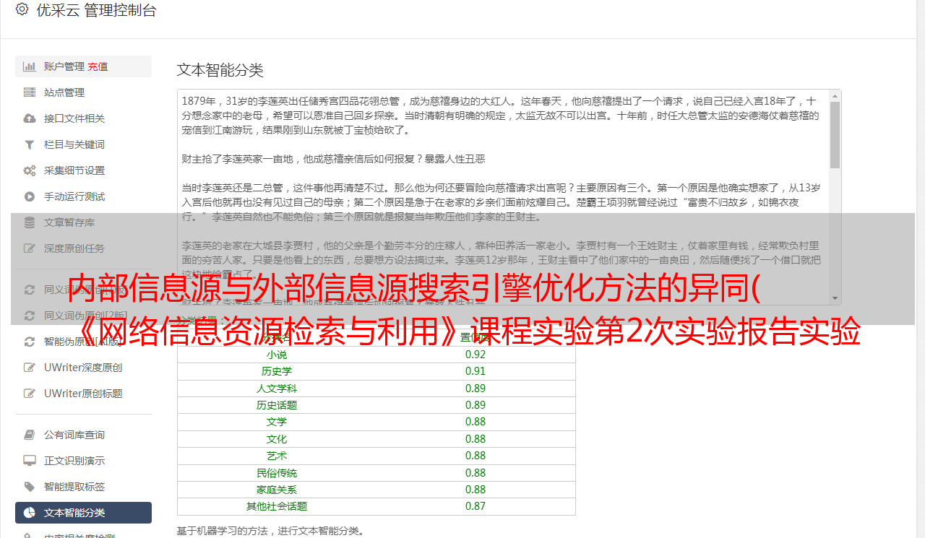Viewport: 925px width, 538px height.
Task: Open the UWriter原创标题 menu item
Action: tap(83, 394)
